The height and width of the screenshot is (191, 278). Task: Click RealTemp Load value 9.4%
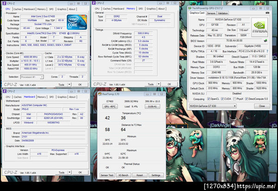click(x=134, y=106)
